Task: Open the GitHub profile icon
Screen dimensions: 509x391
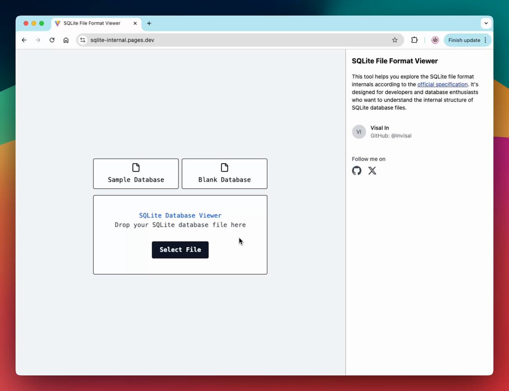Action: (x=357, y=170)
